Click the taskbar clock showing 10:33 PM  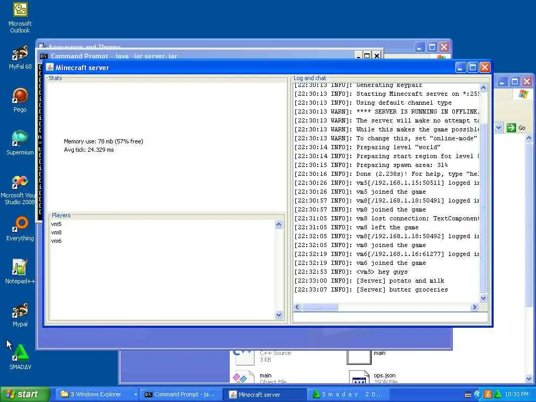coord(516,395)
